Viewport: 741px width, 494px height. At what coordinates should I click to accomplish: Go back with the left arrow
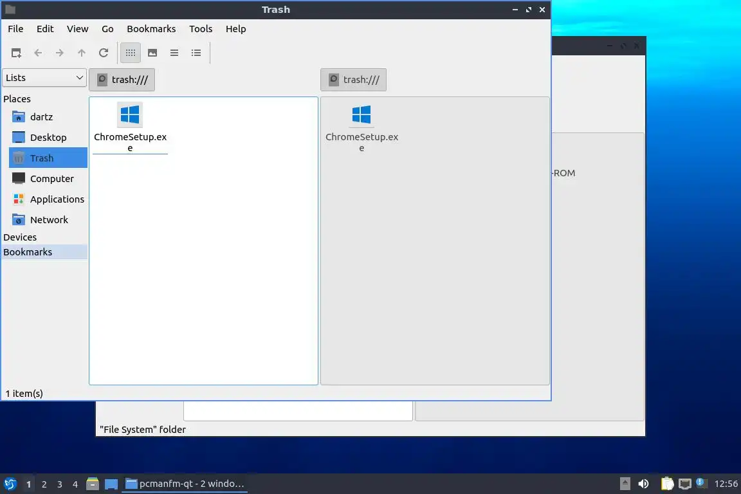(38, 53)
